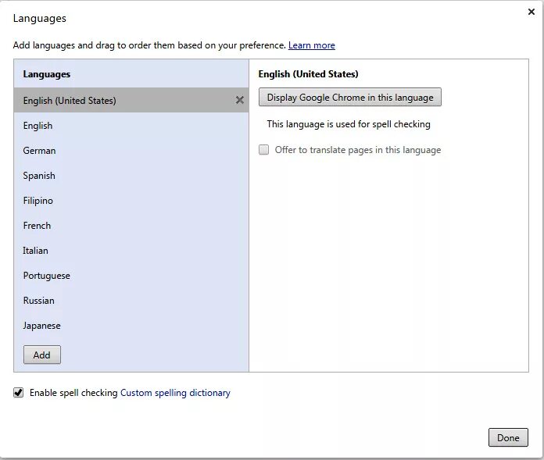Close the Languages dialog with the X

(x=531, y=12)
